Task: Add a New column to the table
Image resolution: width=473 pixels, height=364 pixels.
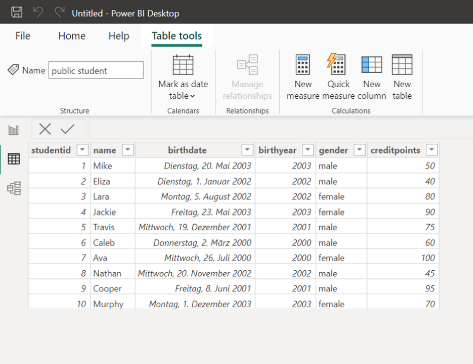Action: coord(372,75)
